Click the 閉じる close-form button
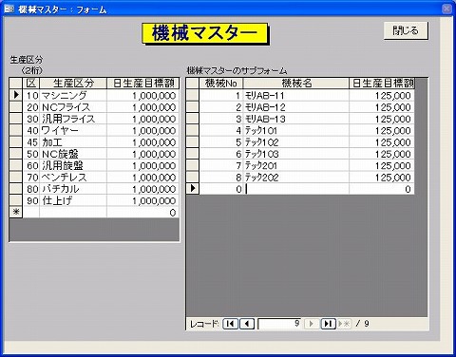 click(x=406, y=30)
